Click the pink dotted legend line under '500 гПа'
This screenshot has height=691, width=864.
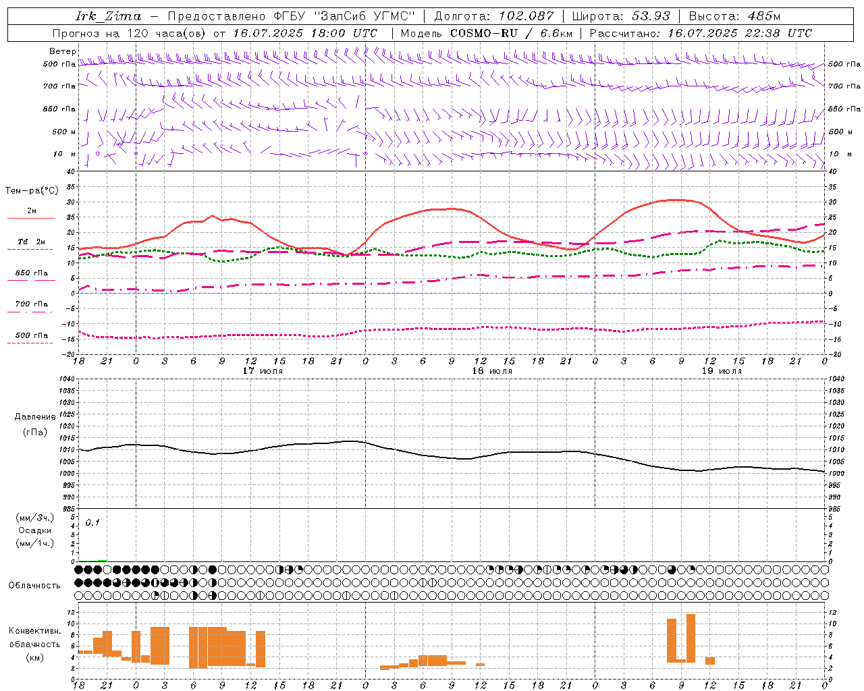point(30,343)
